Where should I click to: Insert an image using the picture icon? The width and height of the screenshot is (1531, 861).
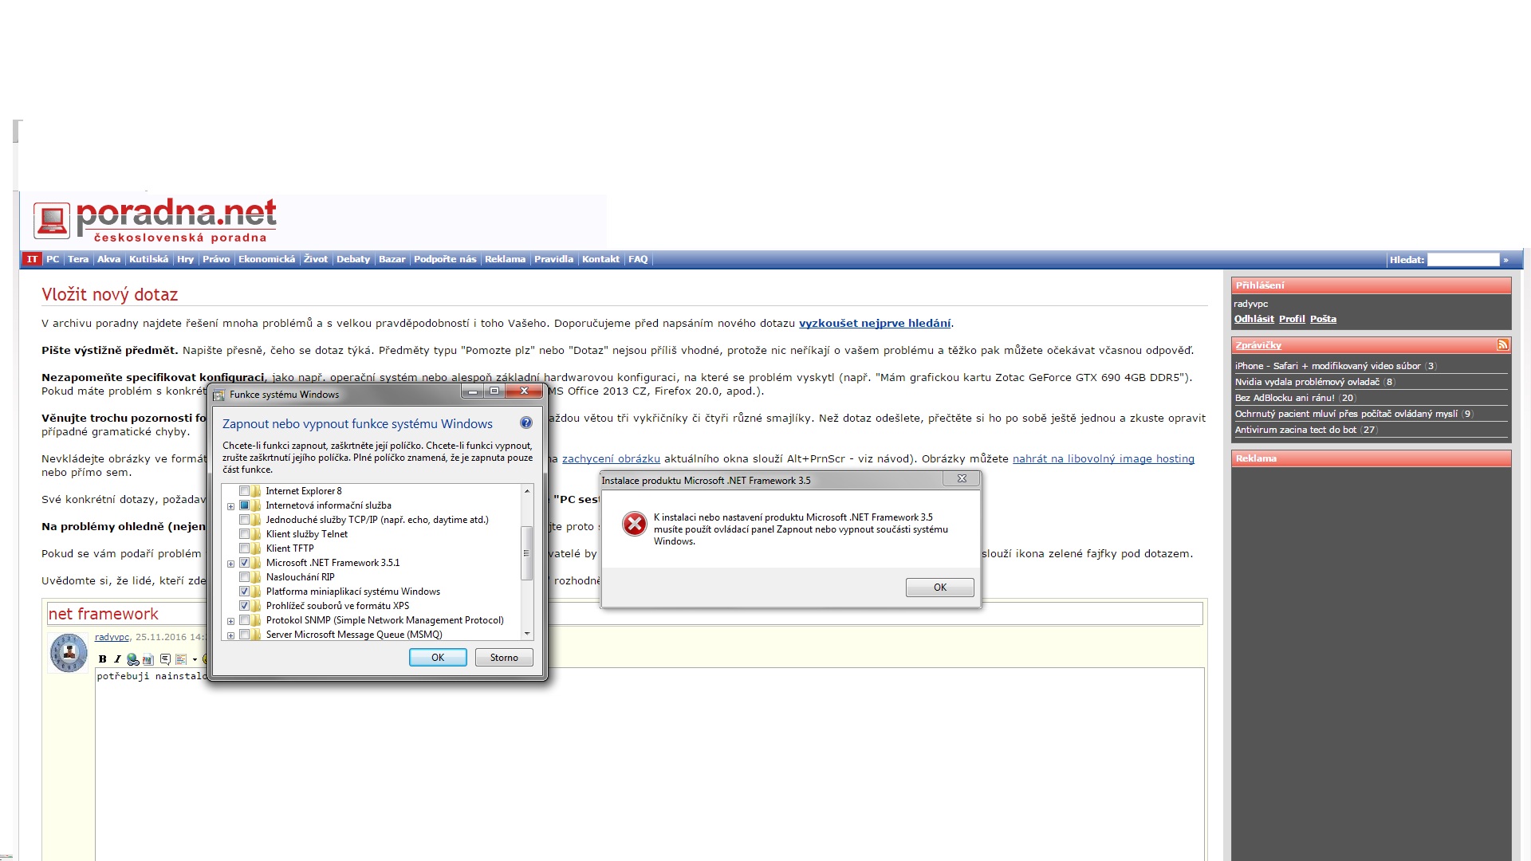point(148,659)
